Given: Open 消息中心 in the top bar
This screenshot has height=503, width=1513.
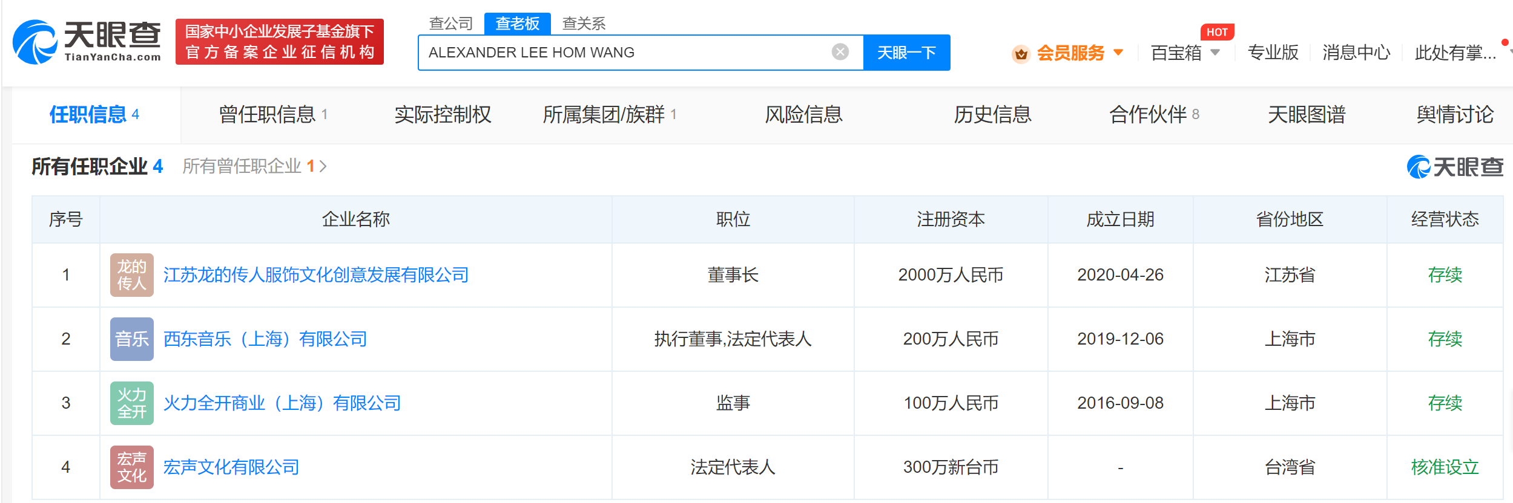Looking at the screenshot, I should click(1356, 53).
